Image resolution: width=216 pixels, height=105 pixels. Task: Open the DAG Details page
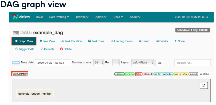click(x=162, y=41)
